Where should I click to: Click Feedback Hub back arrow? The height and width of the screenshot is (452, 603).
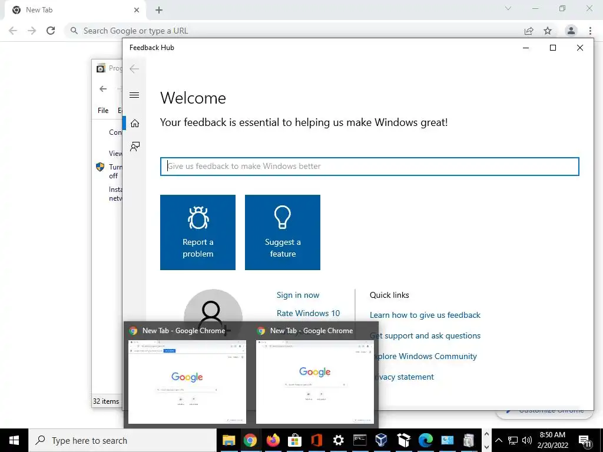click(134, 69)
